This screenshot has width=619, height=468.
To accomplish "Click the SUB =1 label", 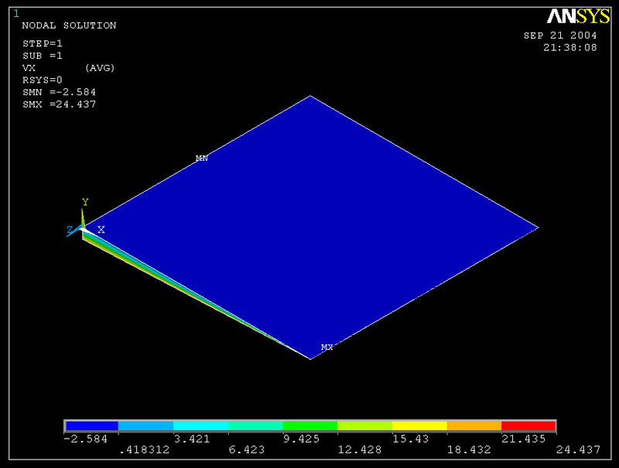I will click(x=43, y=56).
